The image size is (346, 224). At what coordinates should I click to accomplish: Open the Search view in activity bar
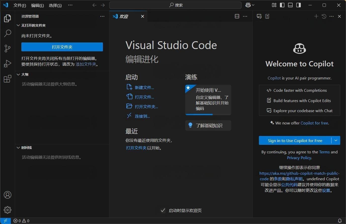point(8,33)
